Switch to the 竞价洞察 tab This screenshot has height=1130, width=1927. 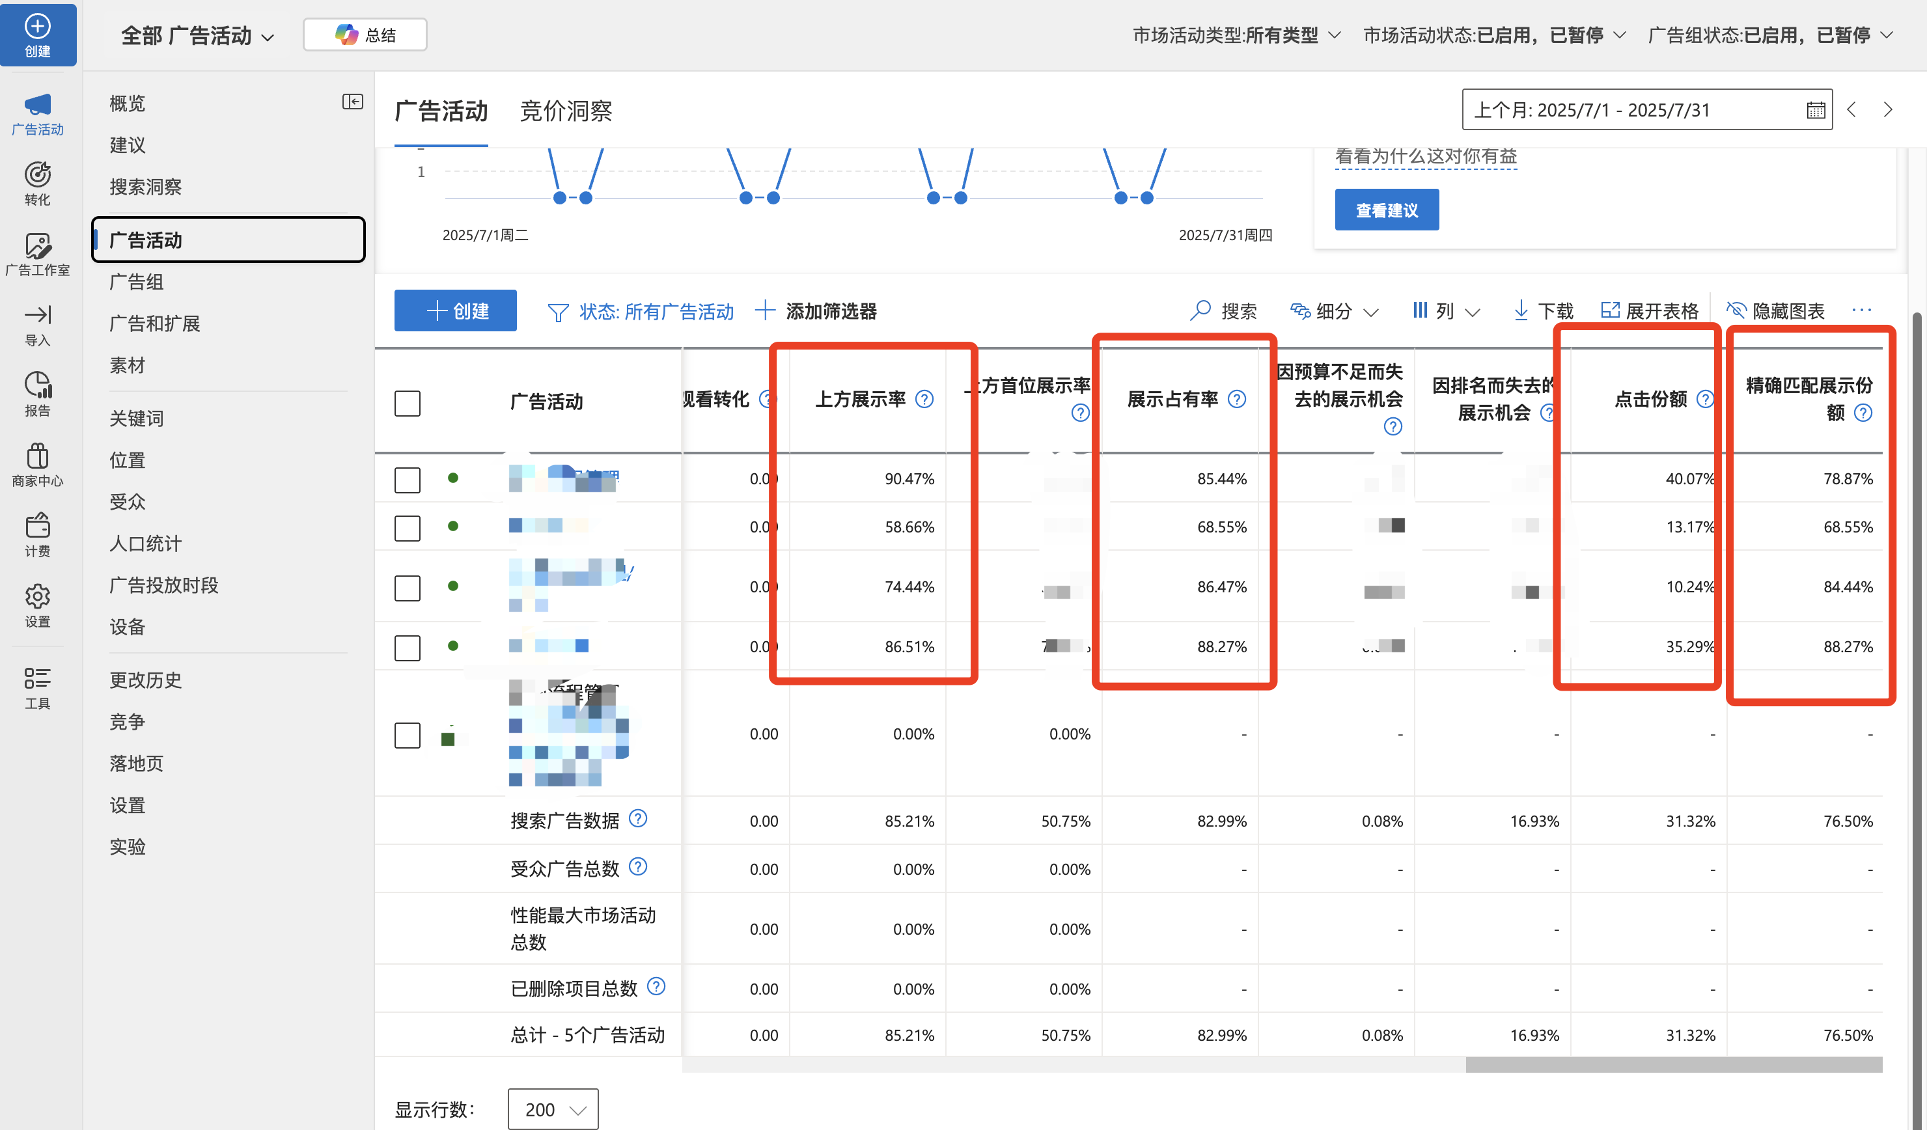click(x=566, y=111)
